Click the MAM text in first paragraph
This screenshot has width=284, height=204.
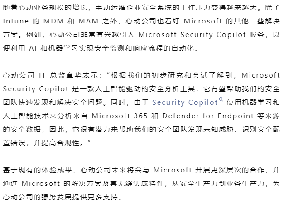tap(88, 21)
